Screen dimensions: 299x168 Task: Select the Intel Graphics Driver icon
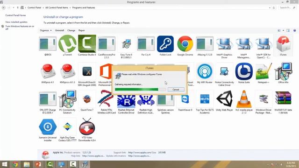coord(224,44)
